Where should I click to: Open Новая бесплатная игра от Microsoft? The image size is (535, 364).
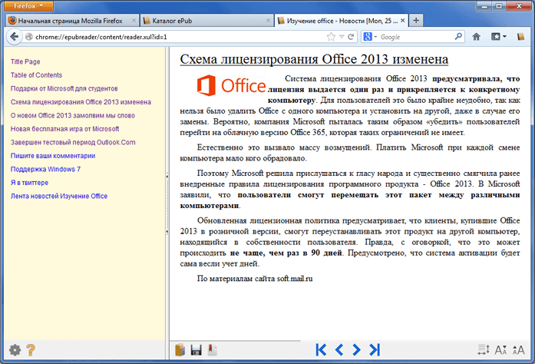point(64,129)
